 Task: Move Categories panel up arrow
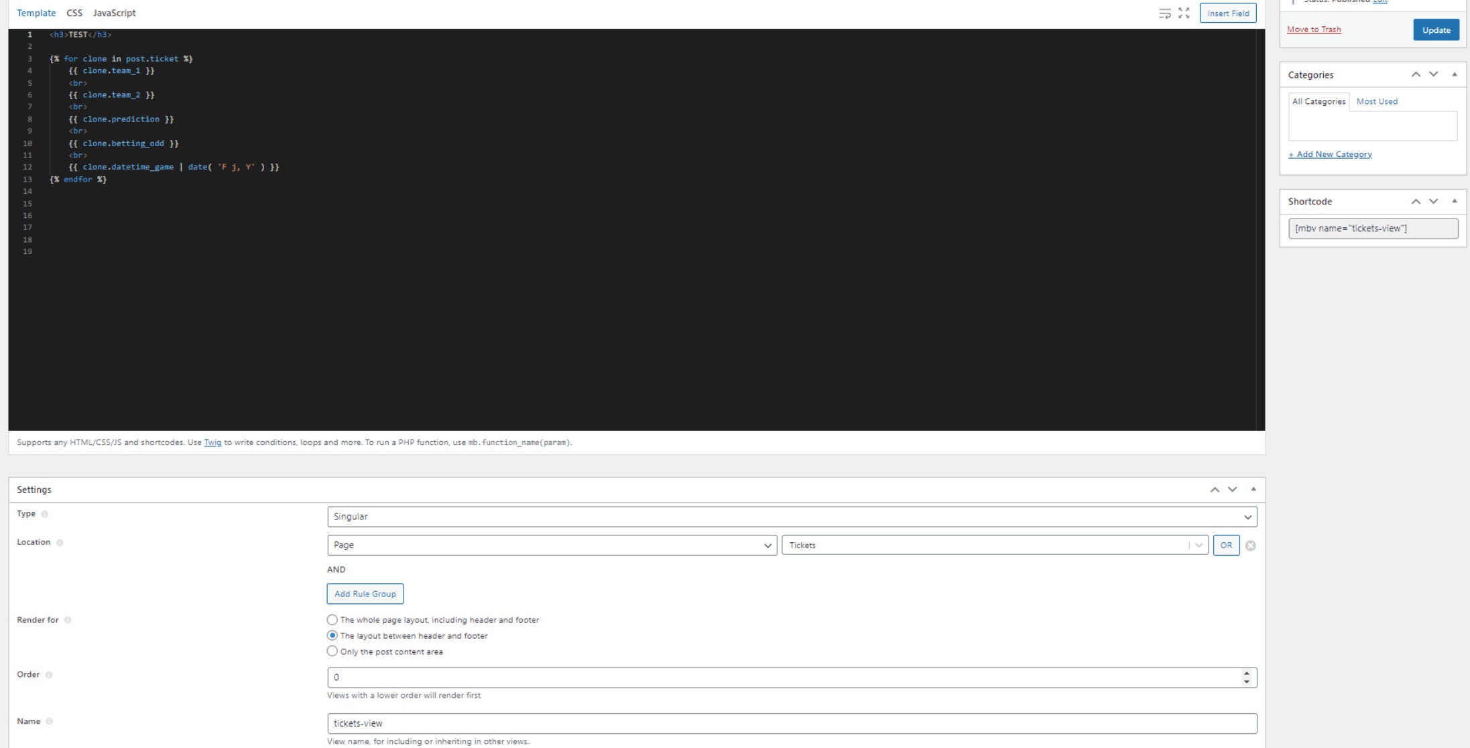[x=1416, y=74]
